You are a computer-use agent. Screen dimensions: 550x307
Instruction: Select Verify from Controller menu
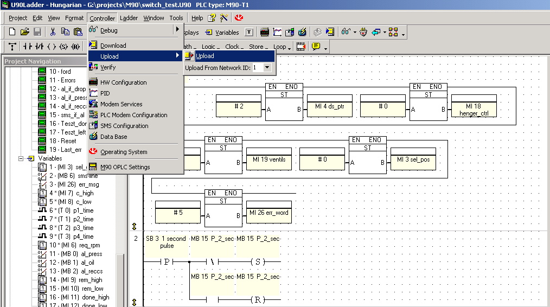click(135, 67)
